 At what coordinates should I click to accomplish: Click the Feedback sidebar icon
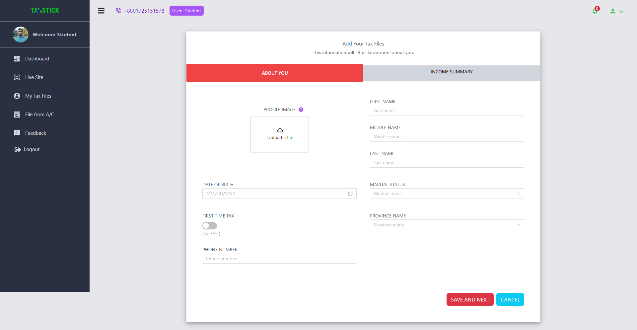tap(17, 133)
